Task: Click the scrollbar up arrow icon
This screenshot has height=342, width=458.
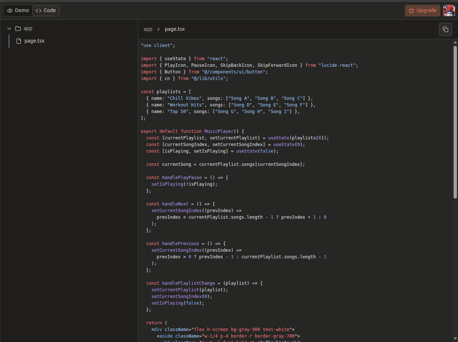Action: click(x=455, y=42)
